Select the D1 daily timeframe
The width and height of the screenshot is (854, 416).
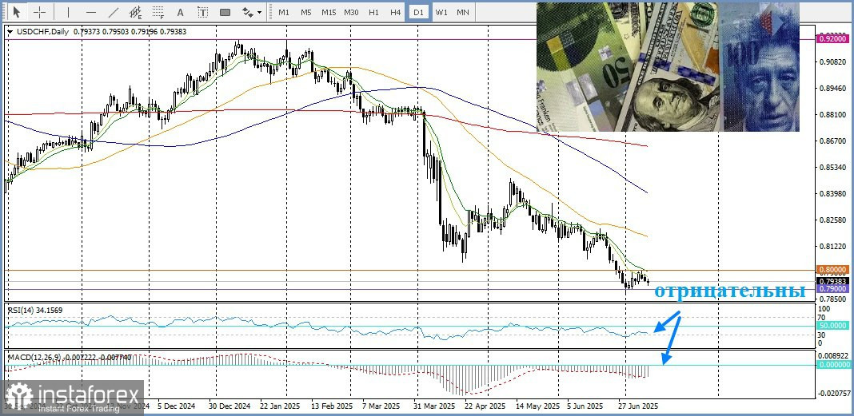[418, 11]
